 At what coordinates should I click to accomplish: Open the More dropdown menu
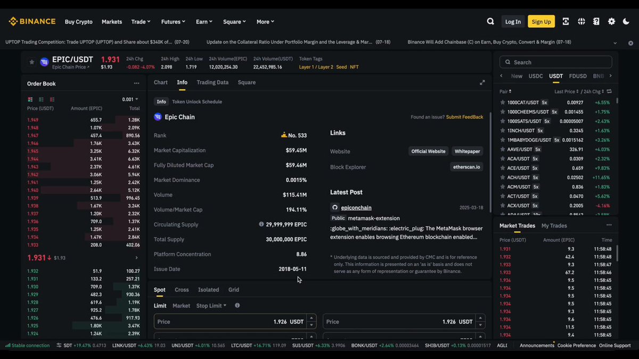pos(265,22)
